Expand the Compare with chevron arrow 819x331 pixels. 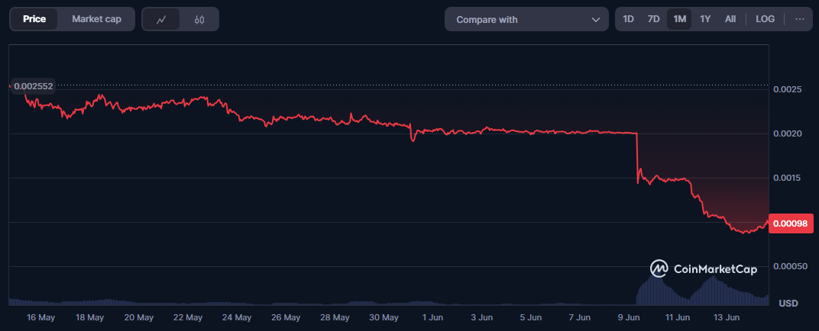(x=595, y=20)
